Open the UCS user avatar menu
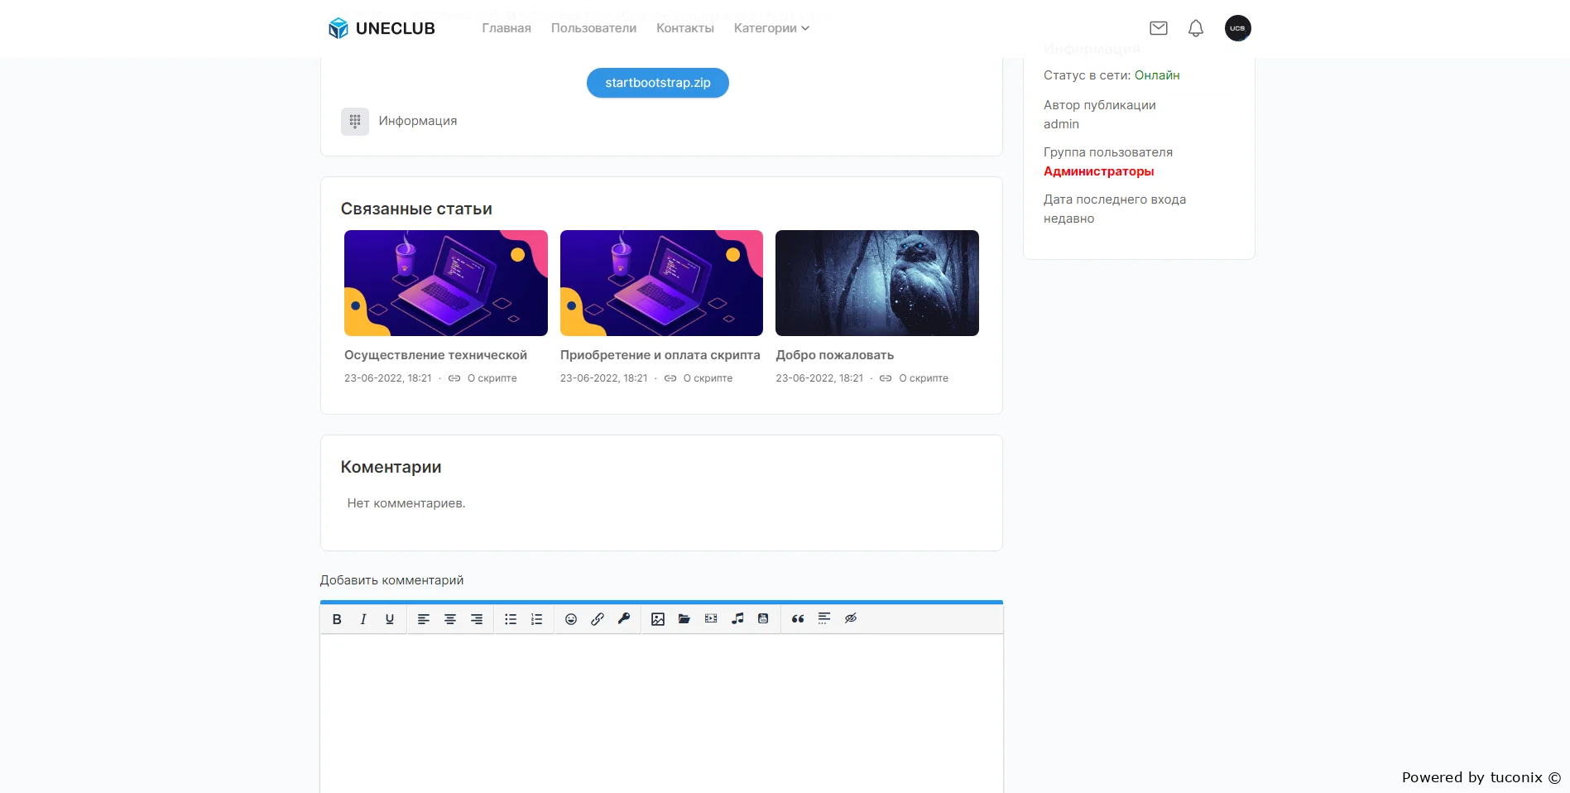The width and height of the screenshot is (1570, 793). tap(1238, 28)
